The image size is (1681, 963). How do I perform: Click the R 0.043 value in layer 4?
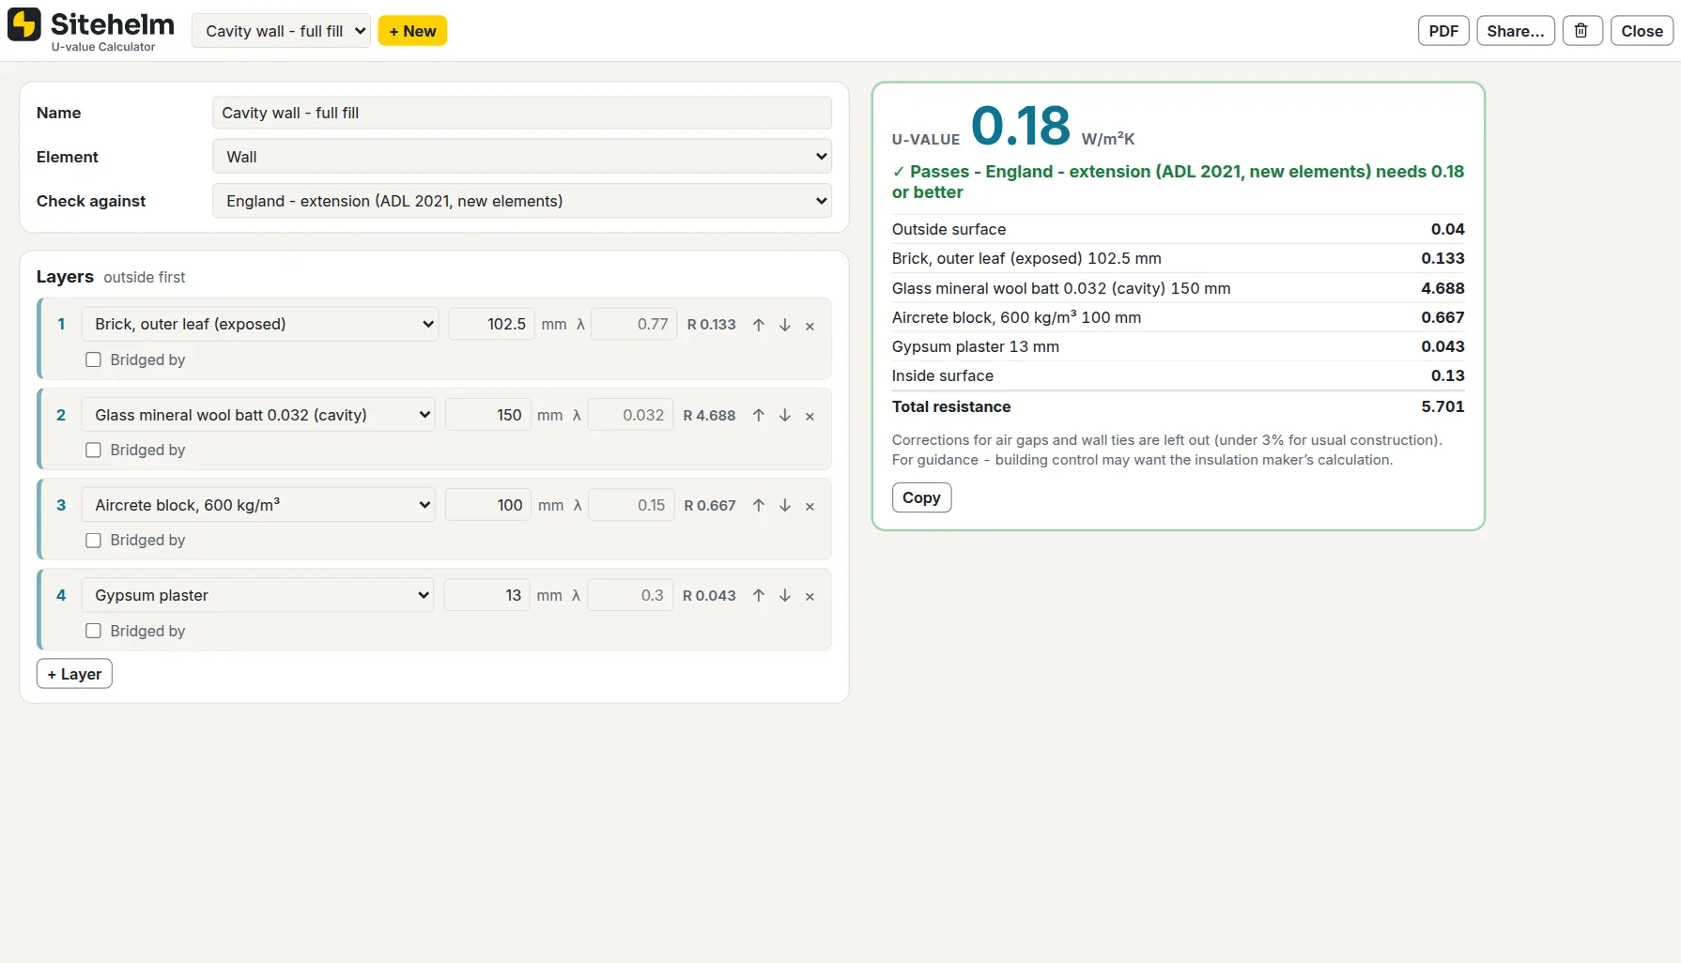[x=709, y=595]
